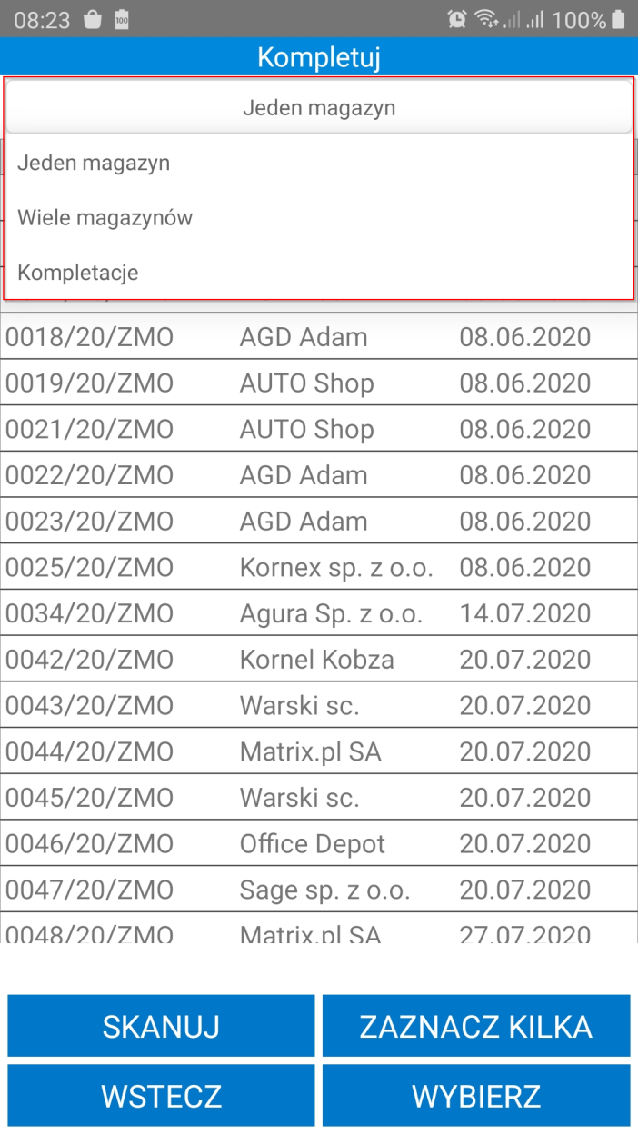638x1134 pixels.
Task: Tap the Kompletuj title bar
Action: (x=319, y=57)
